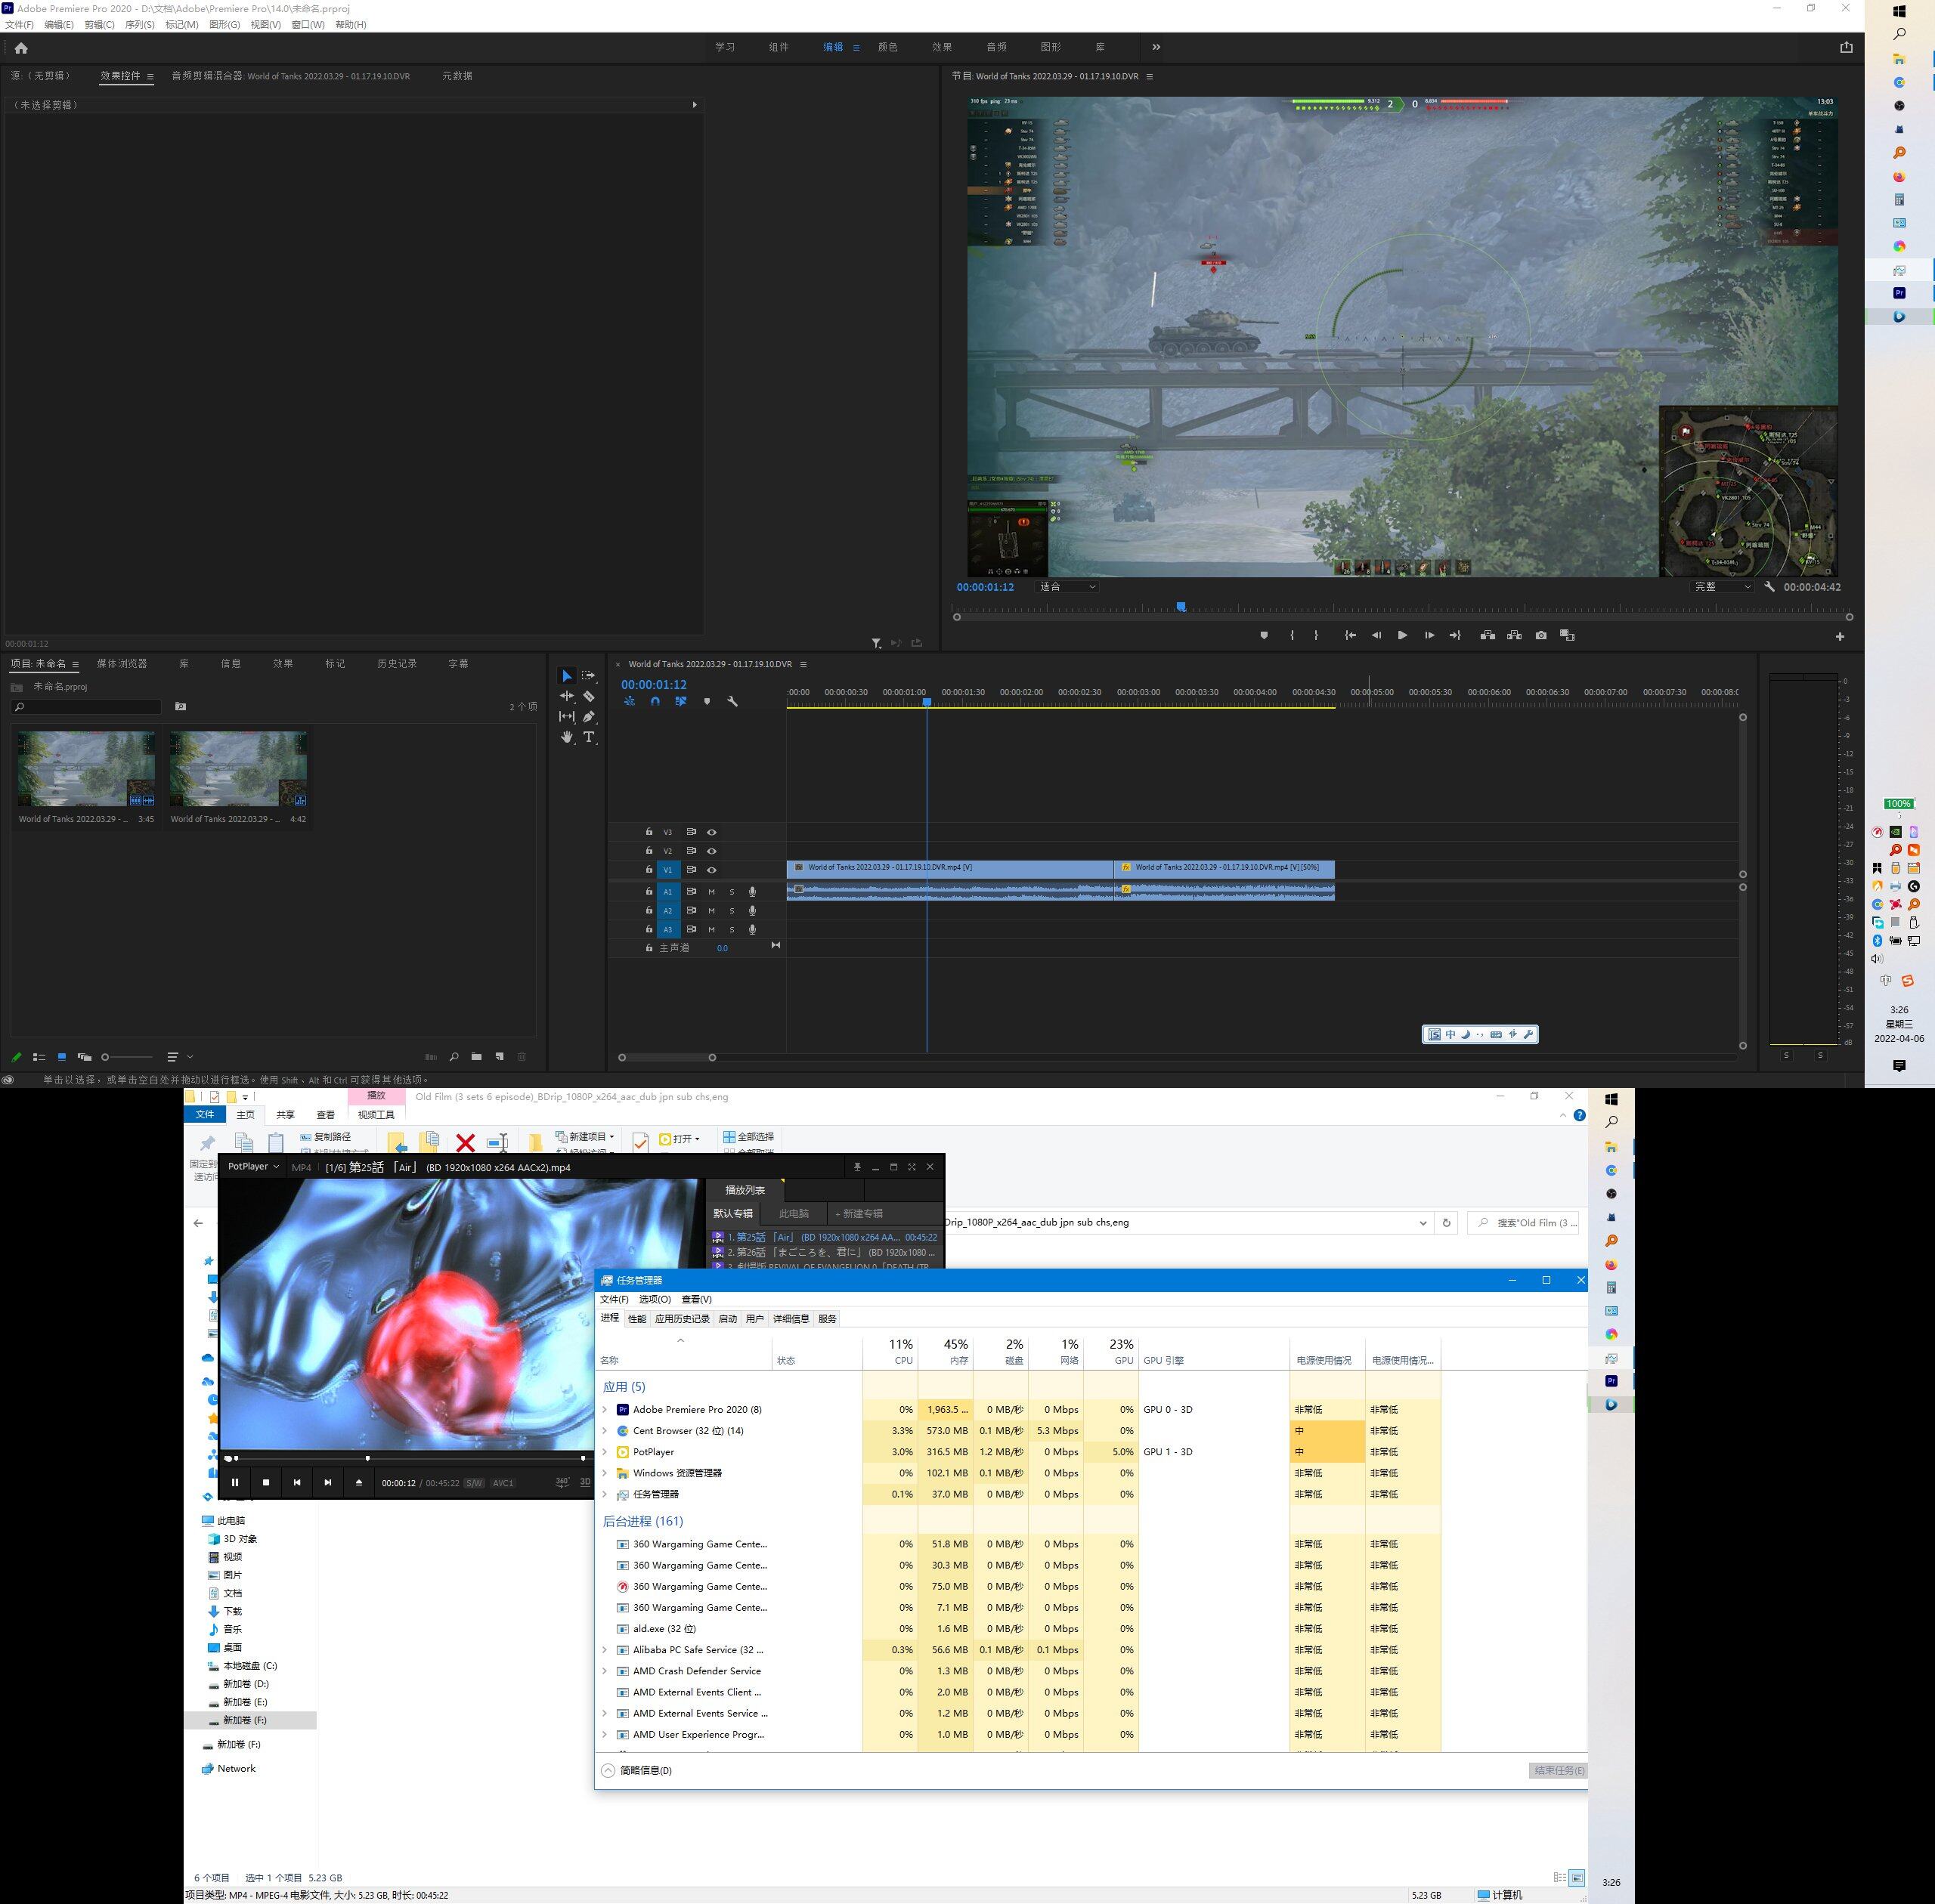
Task: Open 序列(S) menu in Premiere
Action: [140, 25]
